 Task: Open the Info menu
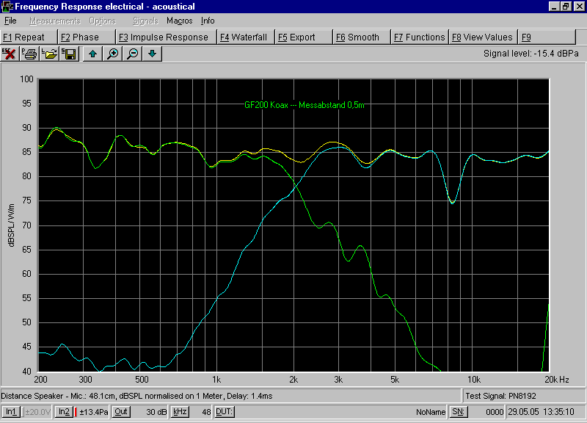point(208,21)
